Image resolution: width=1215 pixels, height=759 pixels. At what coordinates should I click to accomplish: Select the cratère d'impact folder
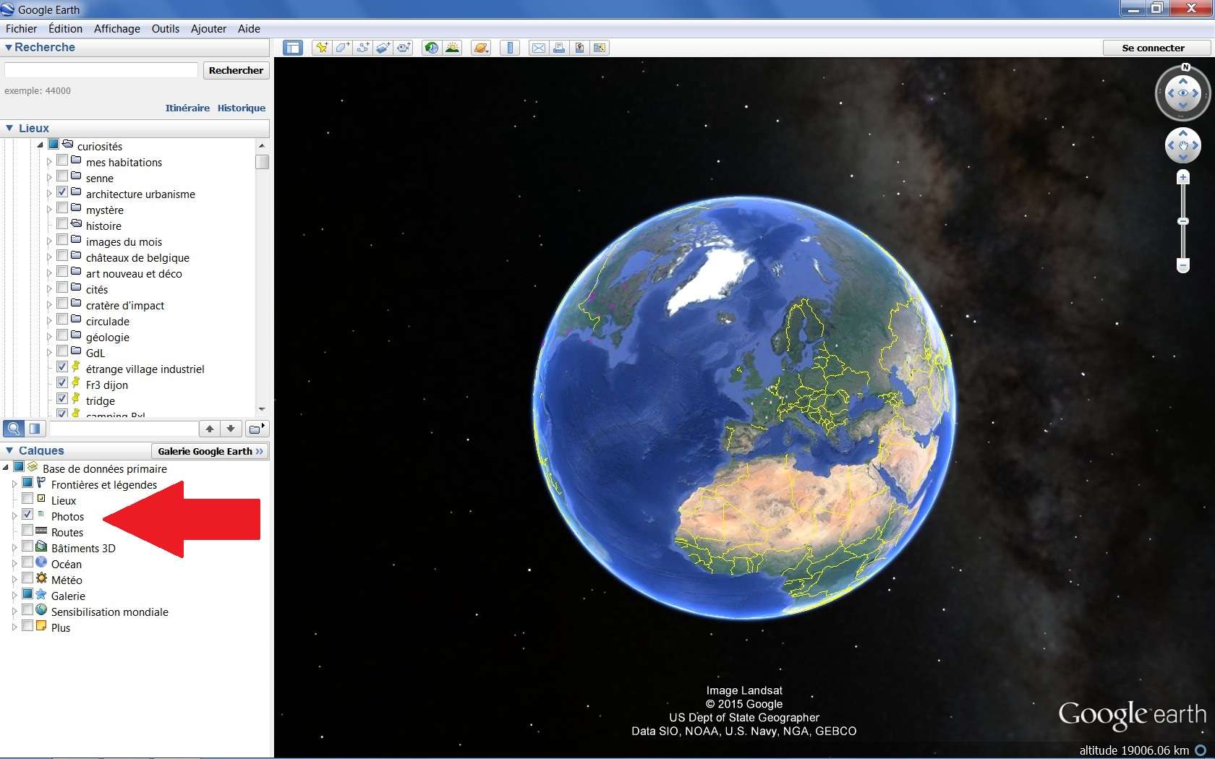125,305
